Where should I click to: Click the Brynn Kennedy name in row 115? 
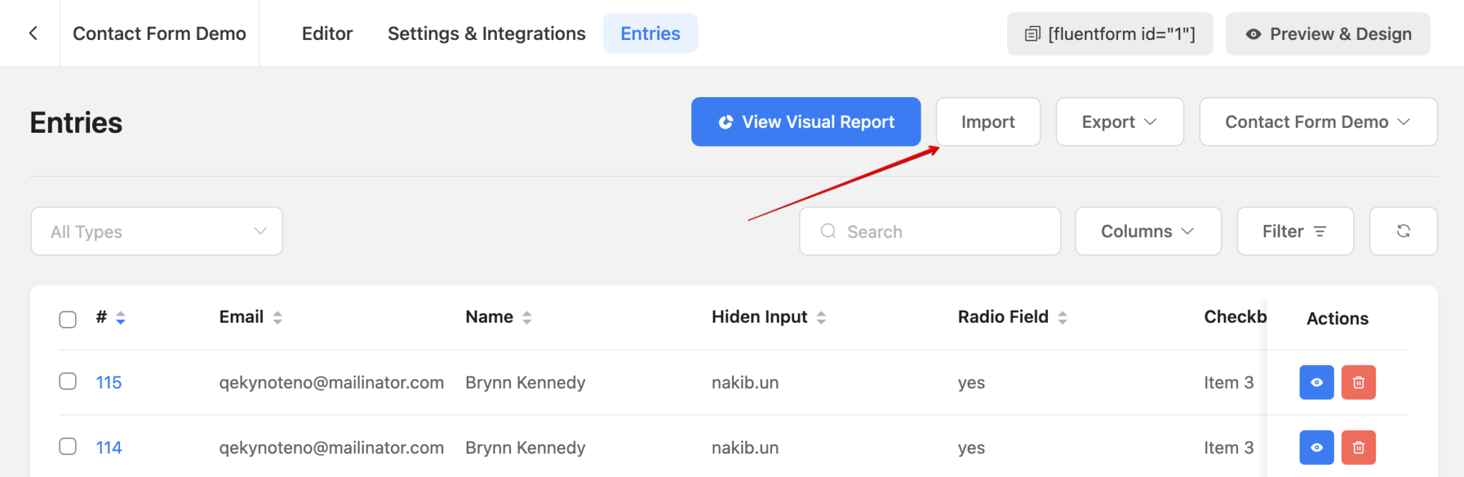tap(525, 383)
